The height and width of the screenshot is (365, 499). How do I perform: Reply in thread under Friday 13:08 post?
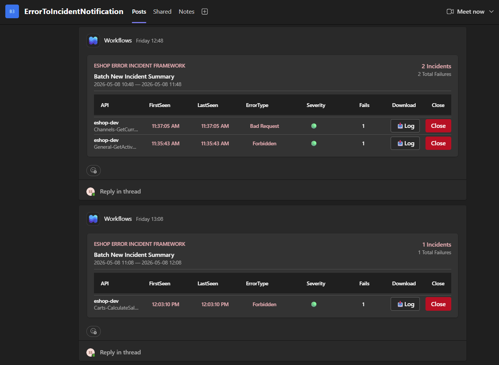click(120, 352)
